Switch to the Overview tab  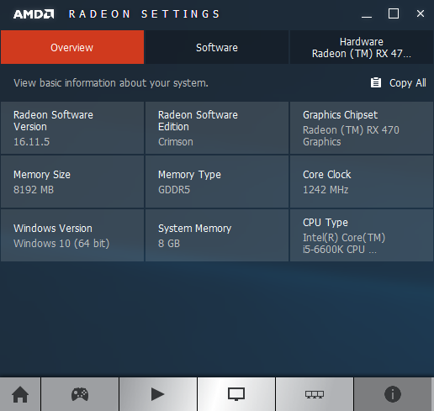[x=72, y=47]
